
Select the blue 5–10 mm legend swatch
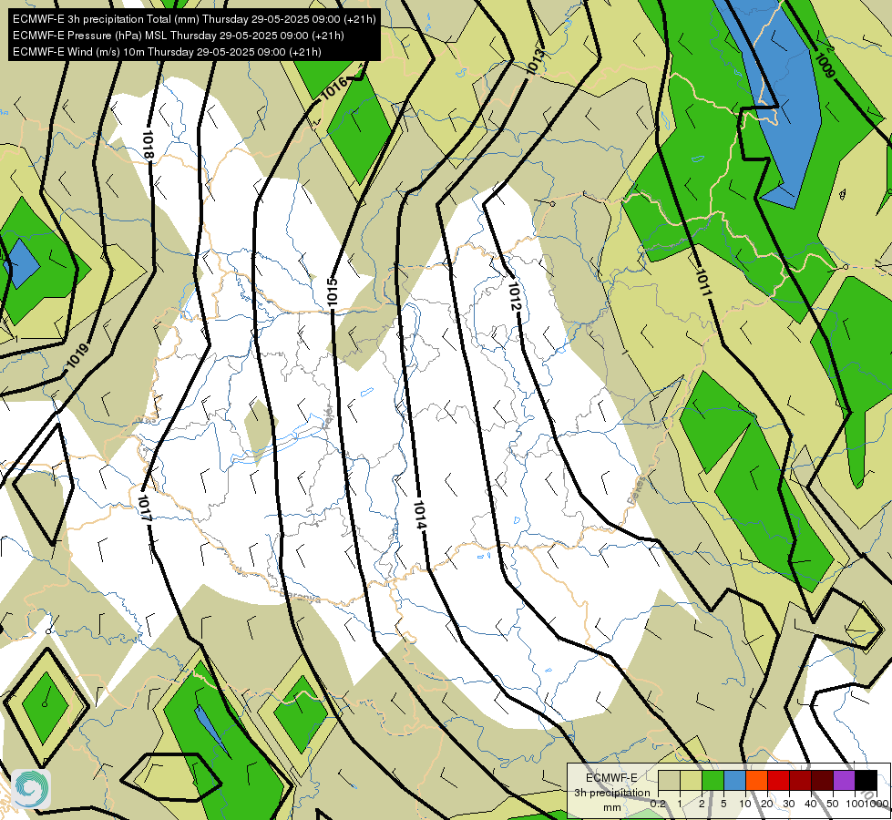[x=734, y=780]
